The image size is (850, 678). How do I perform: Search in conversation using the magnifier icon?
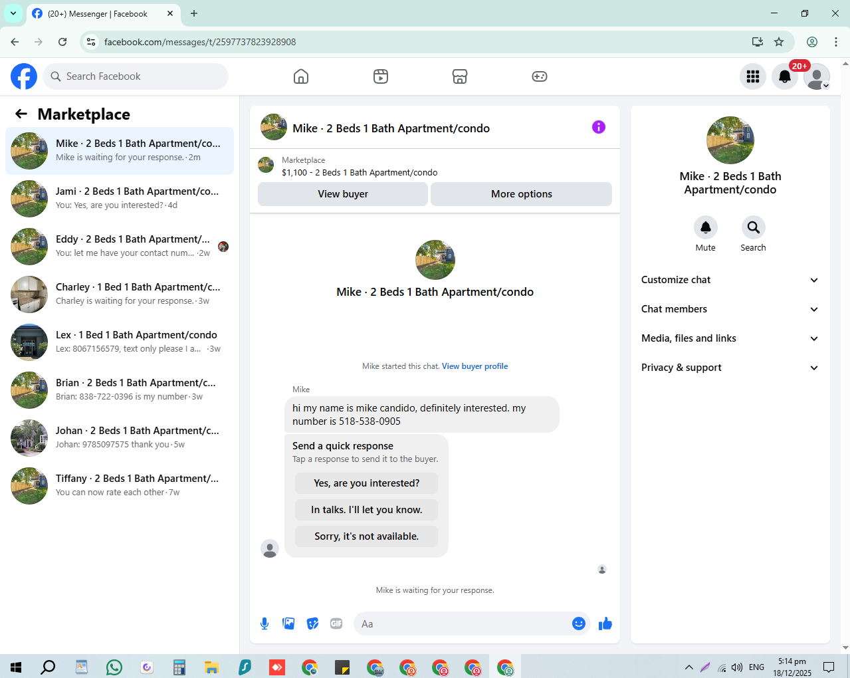pos(754,227)
